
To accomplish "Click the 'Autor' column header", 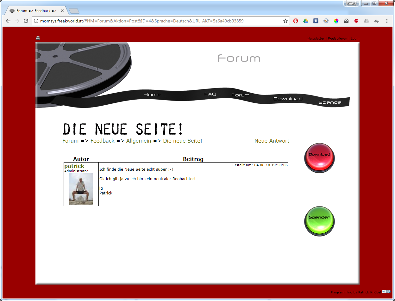I will [x=81, y=159].
